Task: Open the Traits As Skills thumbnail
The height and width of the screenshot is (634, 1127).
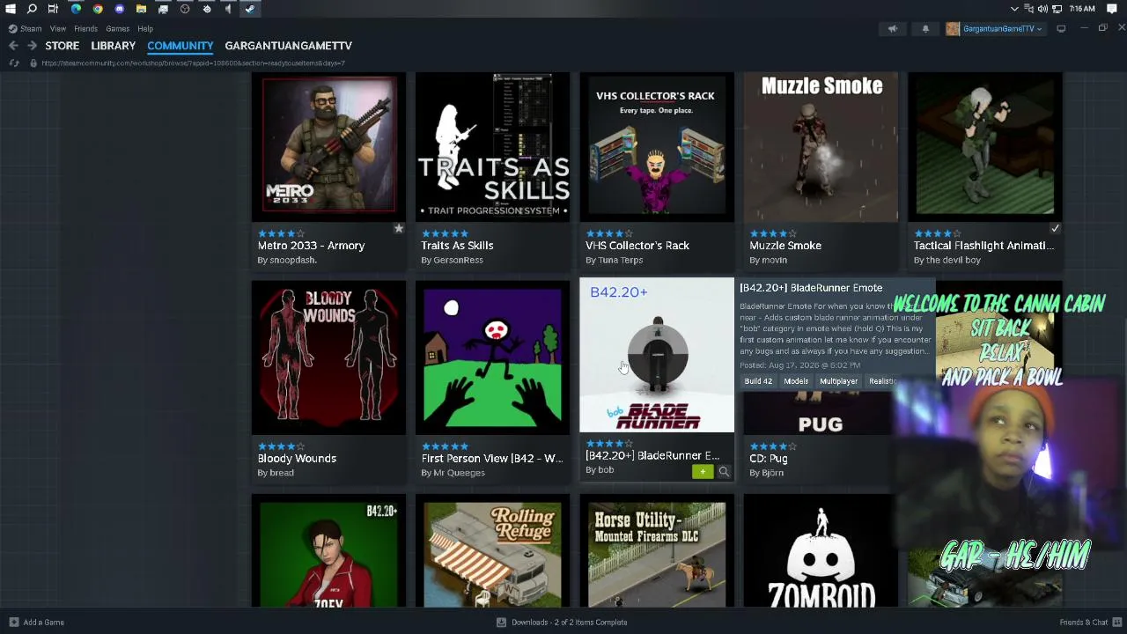Action: coord(492,147)
